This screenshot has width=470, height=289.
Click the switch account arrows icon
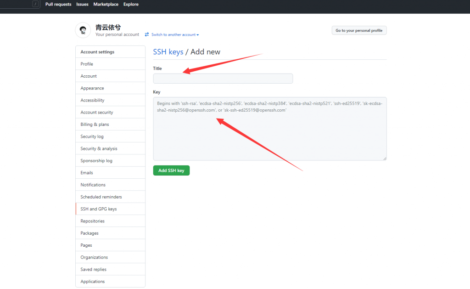click(147, 34)
